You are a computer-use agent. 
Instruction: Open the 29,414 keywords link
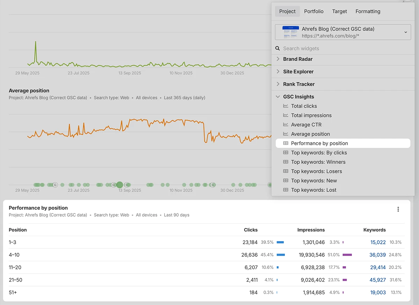click(378, 267)
